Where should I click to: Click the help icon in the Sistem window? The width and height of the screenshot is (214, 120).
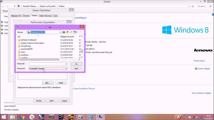[213, 14]
